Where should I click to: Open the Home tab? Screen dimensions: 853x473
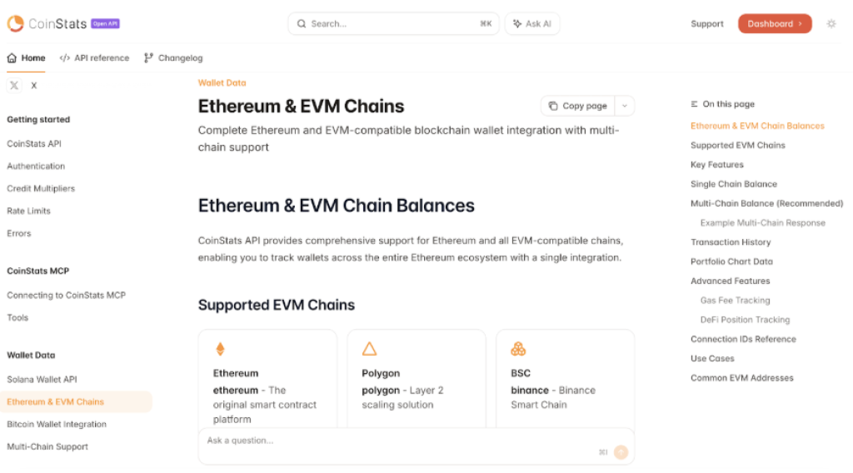(26, 58)
